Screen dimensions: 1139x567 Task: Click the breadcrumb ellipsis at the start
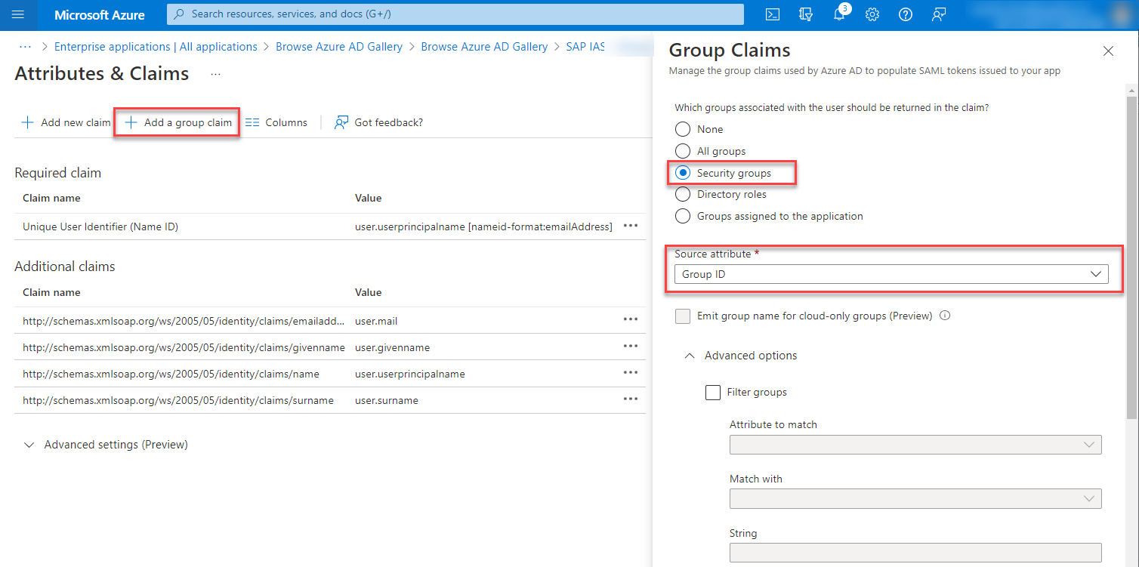(x=26, y=46)
